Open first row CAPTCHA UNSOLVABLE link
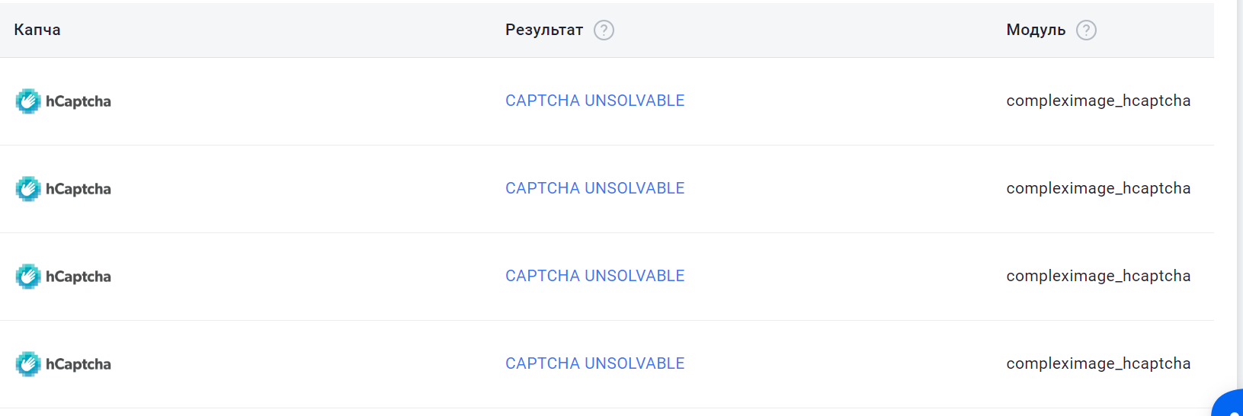 click(x=594, y=101)
